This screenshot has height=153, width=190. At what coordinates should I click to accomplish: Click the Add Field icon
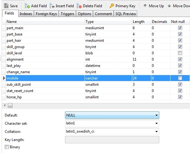pos(27,6)
